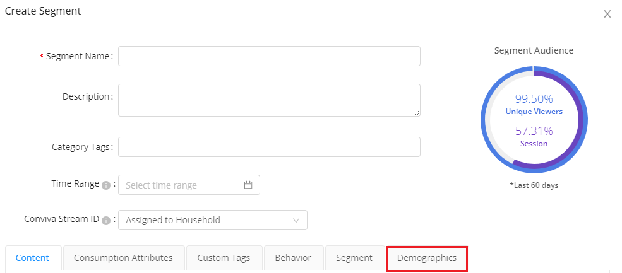Screen dimensions: 622x273
Task: Switch to the Segment tab
Action: (354, 258)
